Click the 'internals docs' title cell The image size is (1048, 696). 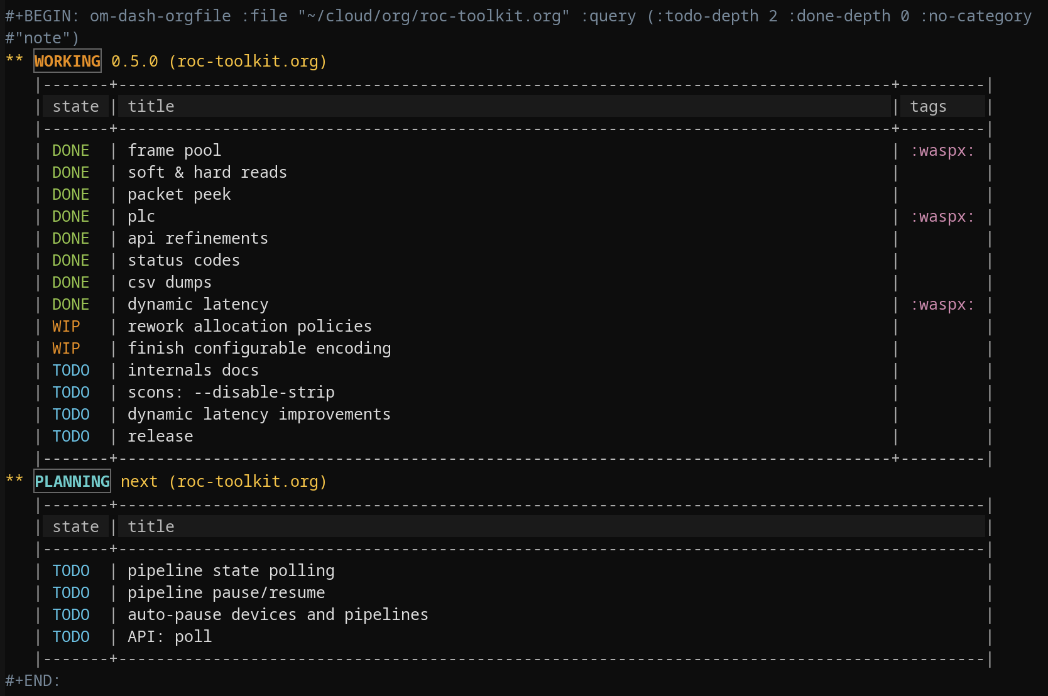pyautogui.click(x=194, y=370)
